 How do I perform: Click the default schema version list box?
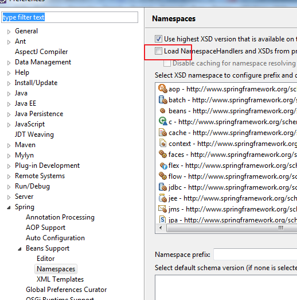[x=226, y=287]
